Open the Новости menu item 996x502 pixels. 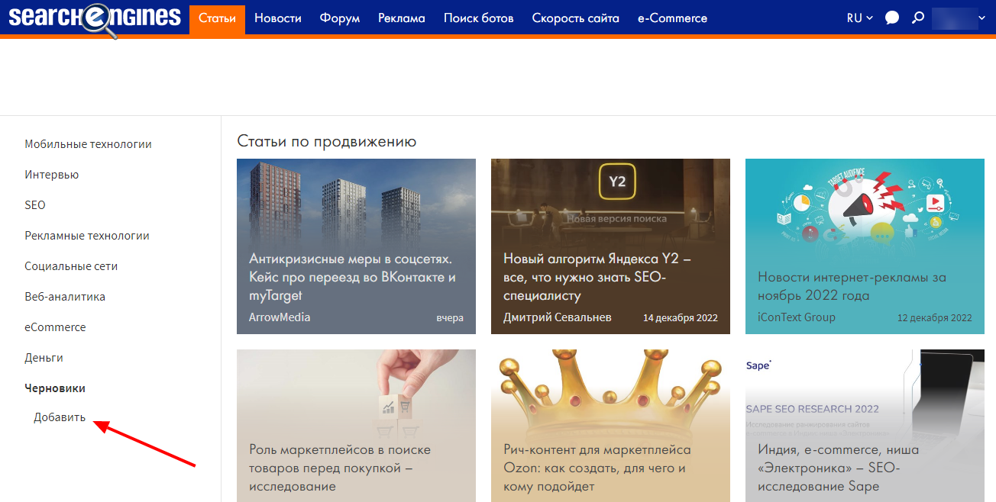coord(278,18)
